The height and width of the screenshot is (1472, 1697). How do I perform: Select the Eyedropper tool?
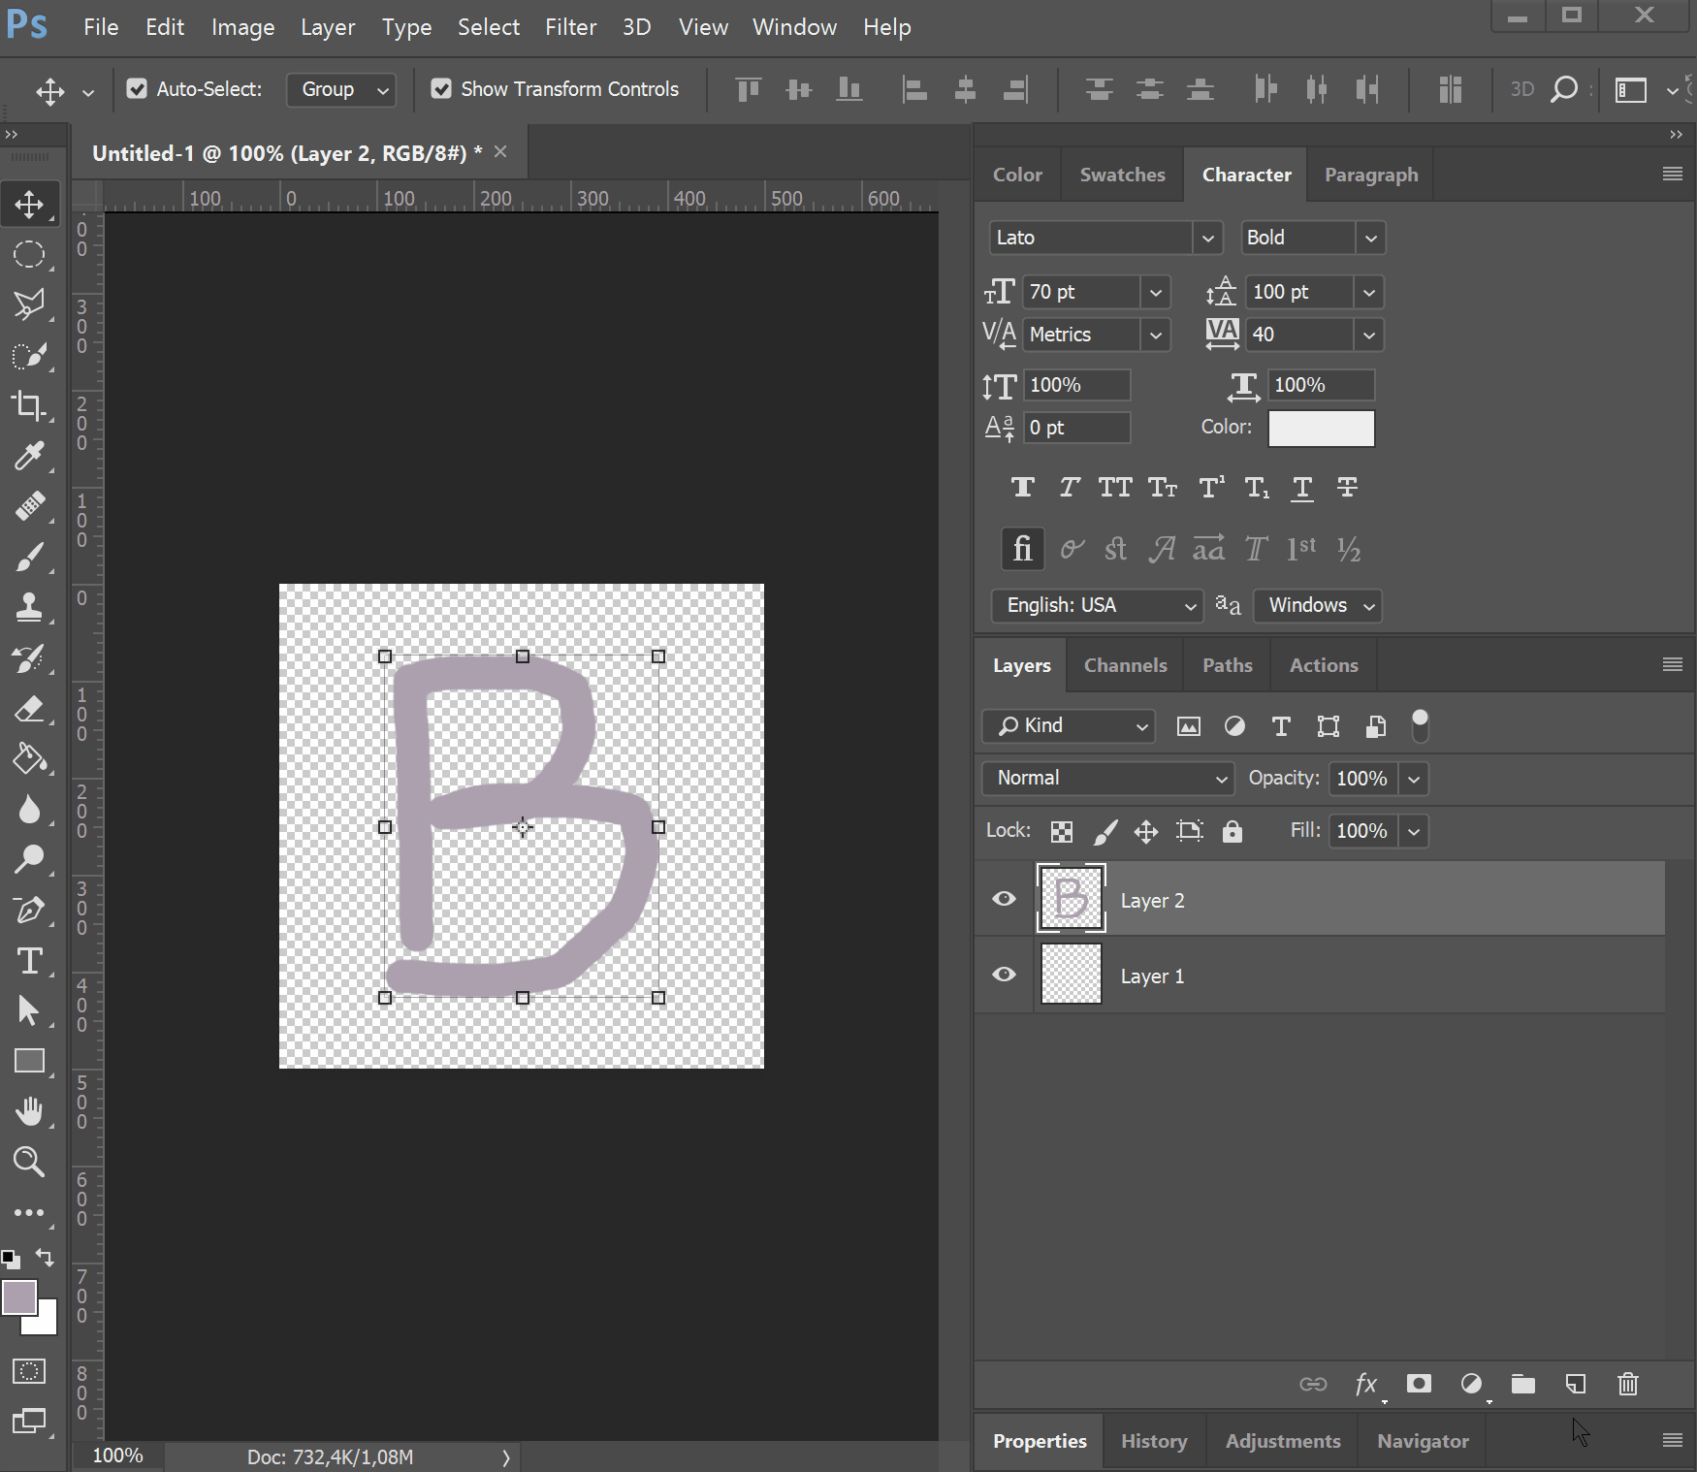pos(29,456)
